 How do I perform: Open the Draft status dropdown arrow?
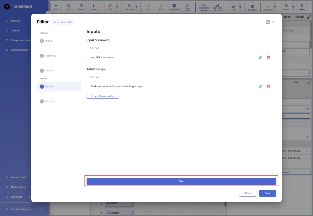click(x=117, y=7)
